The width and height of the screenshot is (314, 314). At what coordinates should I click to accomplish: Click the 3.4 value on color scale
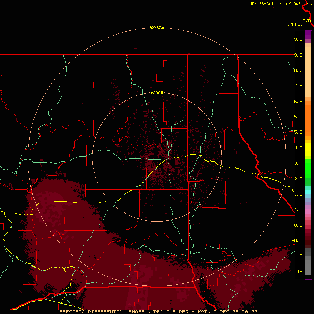[298, 163]
